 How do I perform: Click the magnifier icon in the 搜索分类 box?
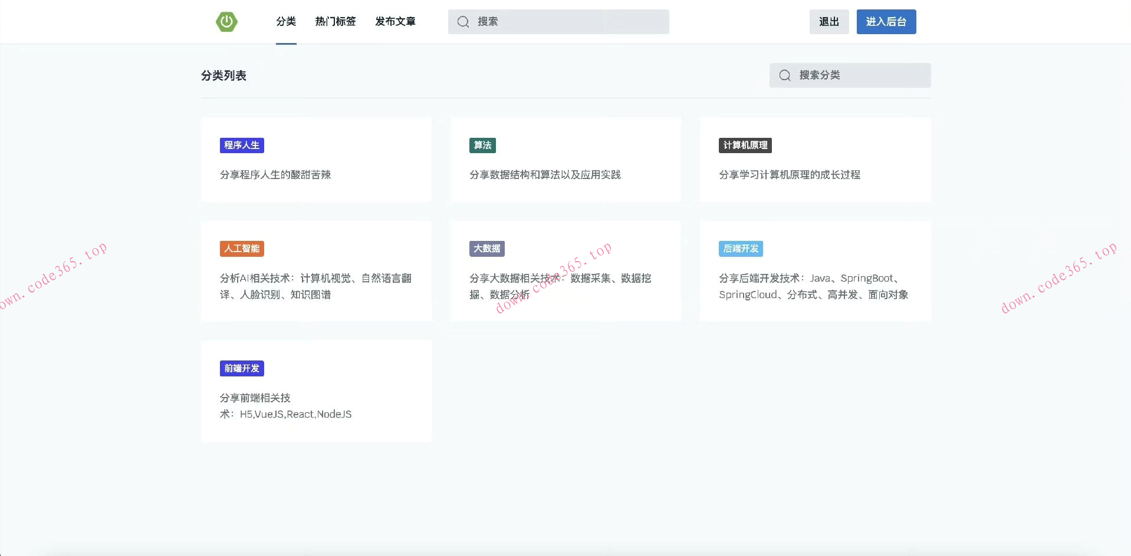pyautogui.click(x=784, y=75)
